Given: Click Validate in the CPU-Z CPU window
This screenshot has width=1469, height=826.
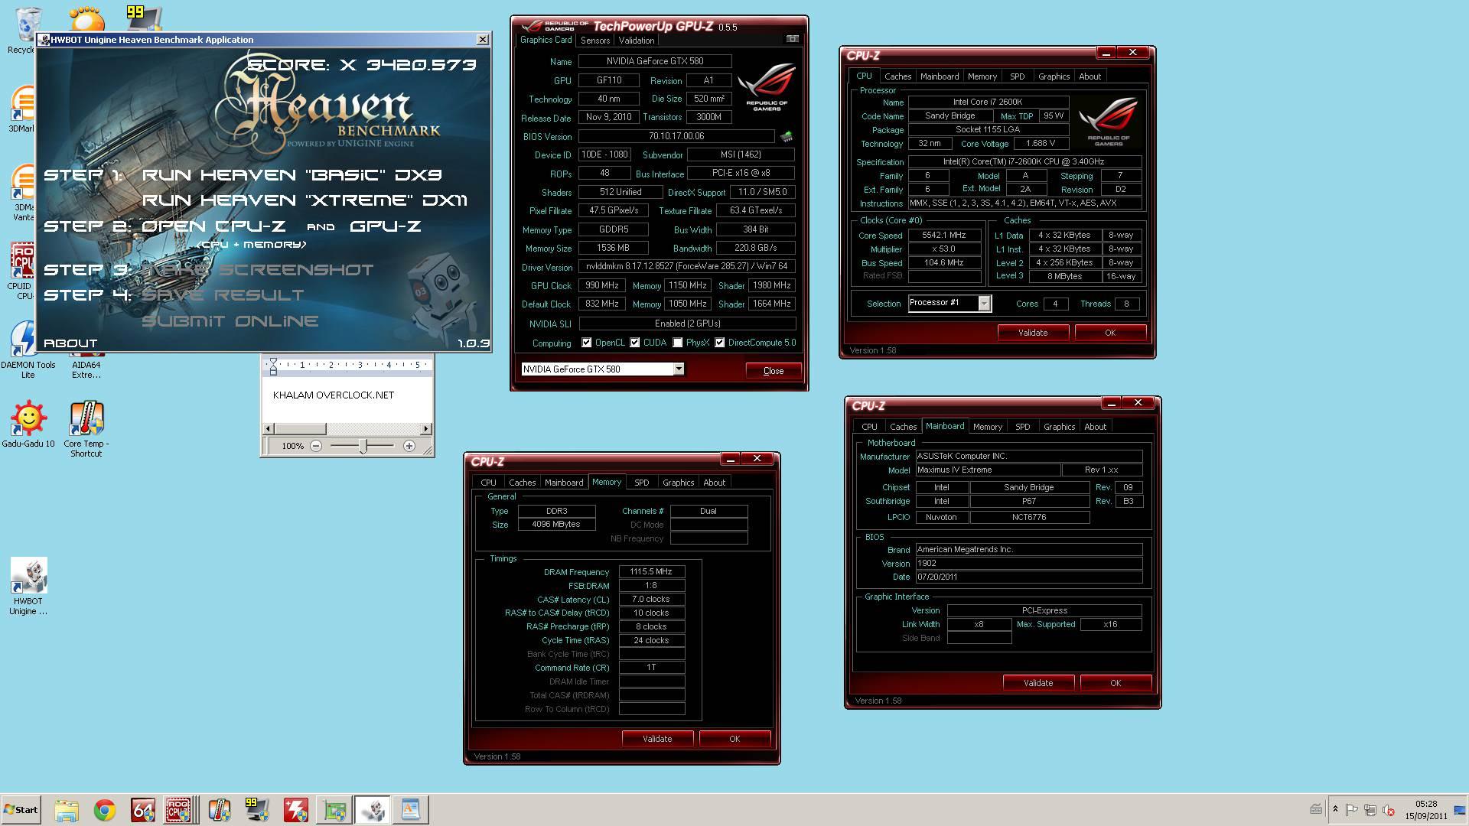Looking at the screenshot, I should (x=1033, y=333).
